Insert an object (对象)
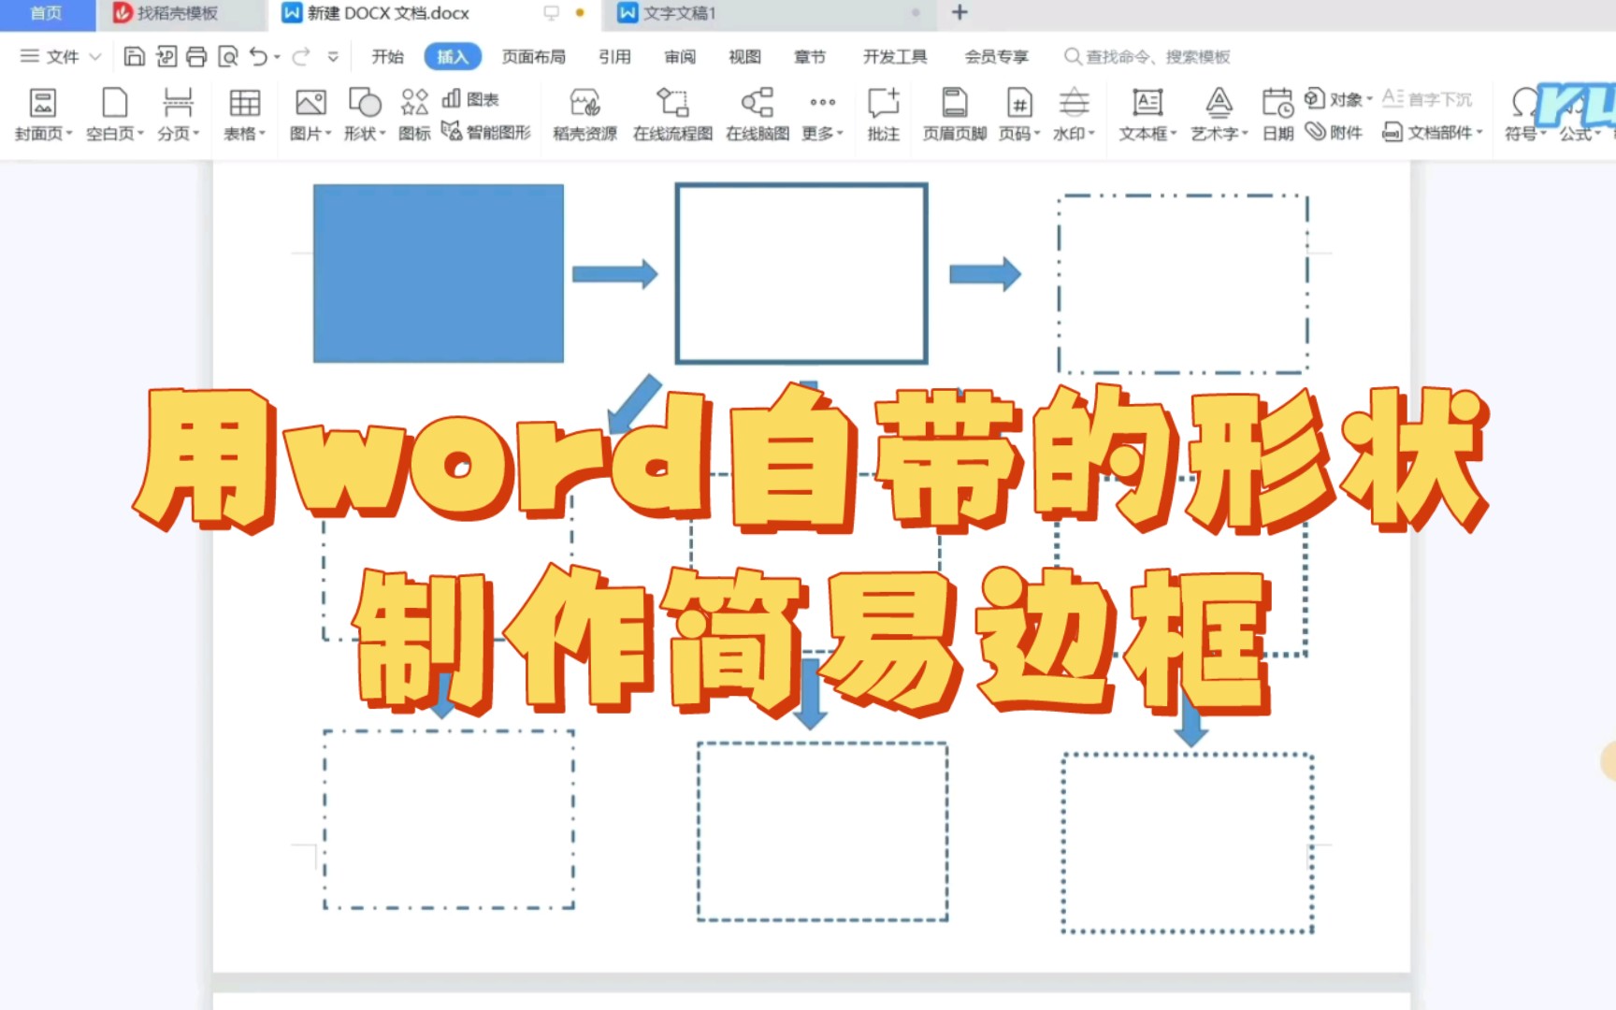 (x=1338, y=98)
